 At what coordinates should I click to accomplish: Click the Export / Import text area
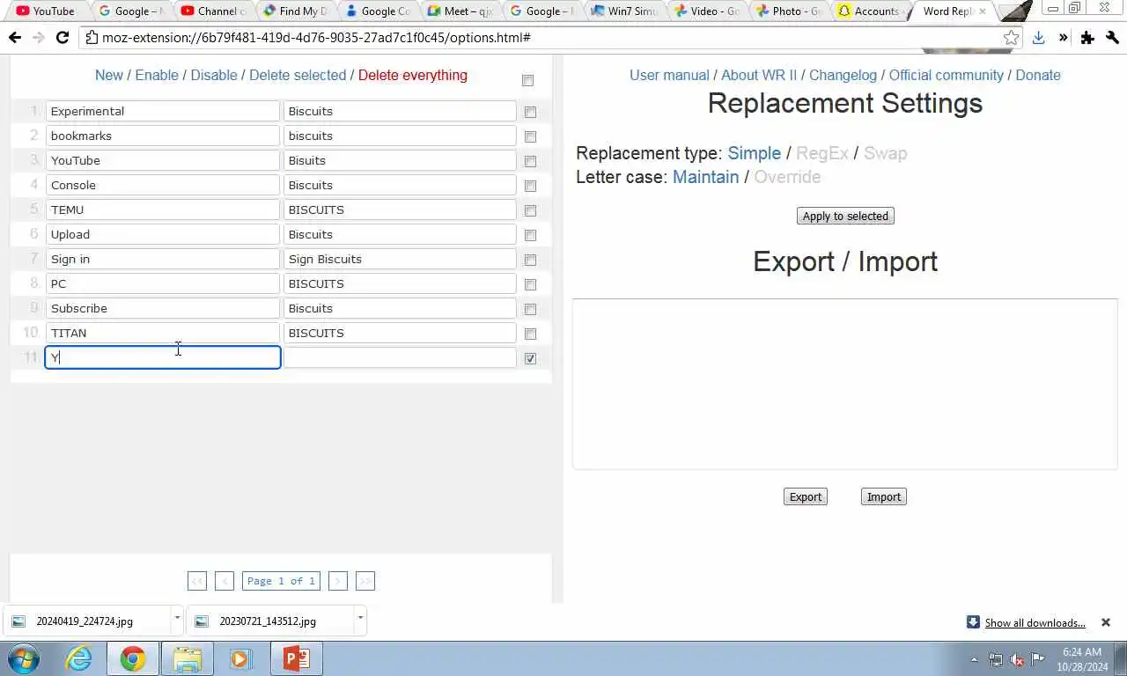tap(845, 384)
